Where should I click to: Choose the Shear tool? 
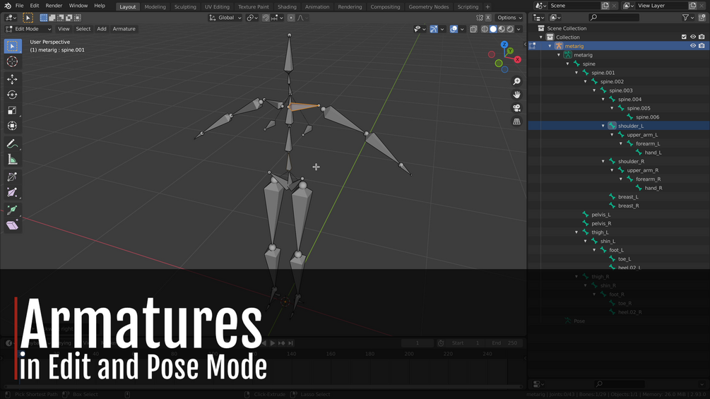(x=12, y=225)
